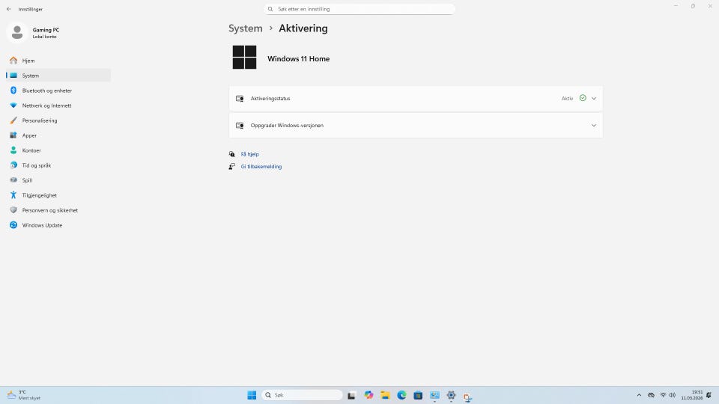The width and height of the screenshot is (719, 404).
Task: Open the Hjem section icon
Action: 13,61
